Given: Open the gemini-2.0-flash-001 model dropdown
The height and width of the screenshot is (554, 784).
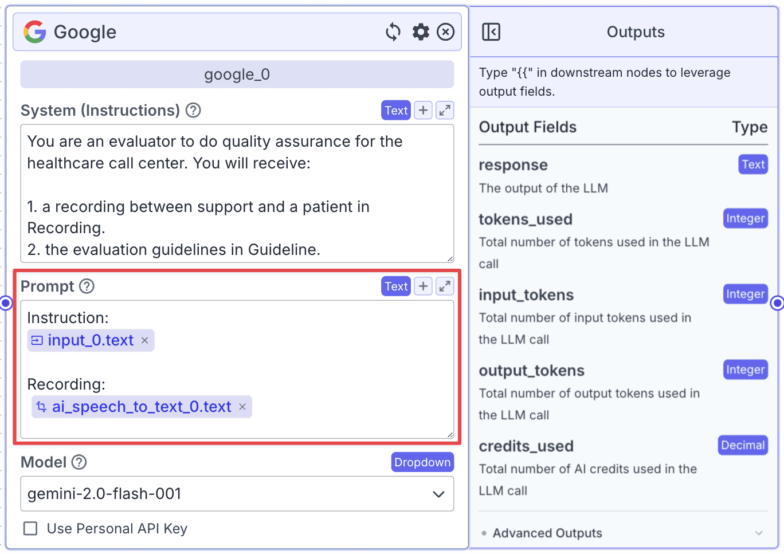Looking at the screenshot, I should pos(237,494).
